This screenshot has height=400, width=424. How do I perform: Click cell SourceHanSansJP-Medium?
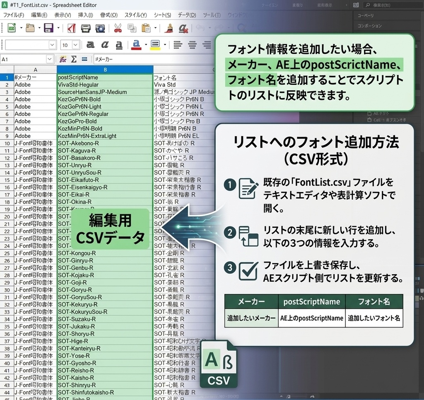(105, 92)
